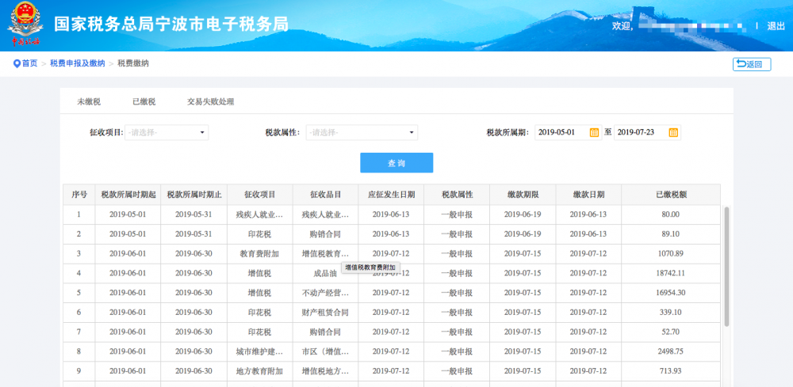Select the paid amount 52.70 cell
The image size is (793, 387).
[x=671, y=332]
